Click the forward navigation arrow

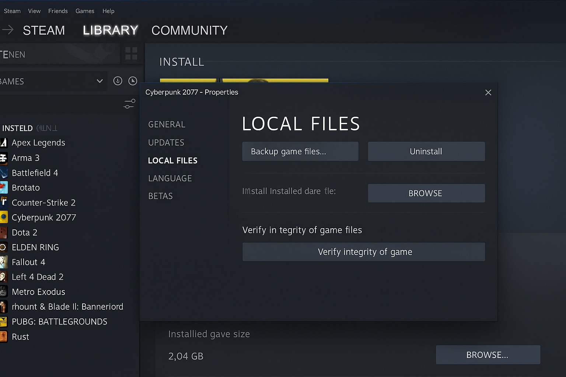click(7, 30)
